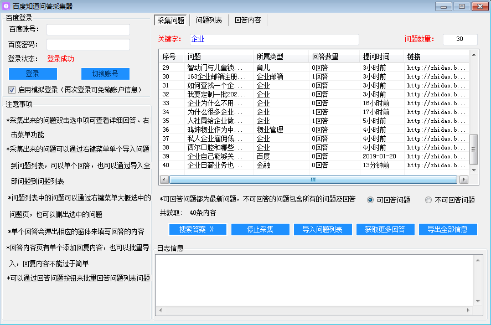Select row 38 西尔口腔和哪些
The width and height of the screenshot is (491, 325).
click(314, 147)
